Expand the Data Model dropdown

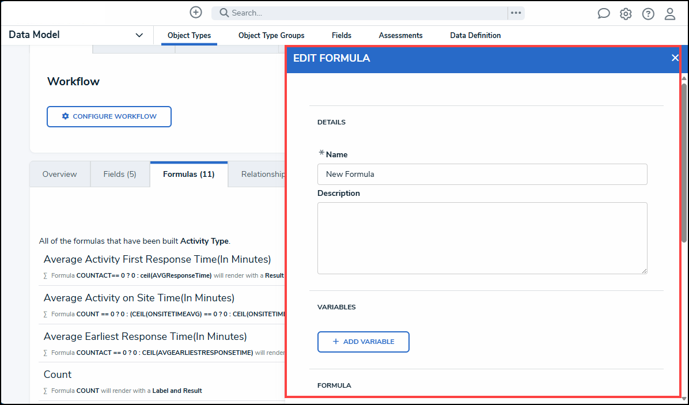(x=139, y=35)
